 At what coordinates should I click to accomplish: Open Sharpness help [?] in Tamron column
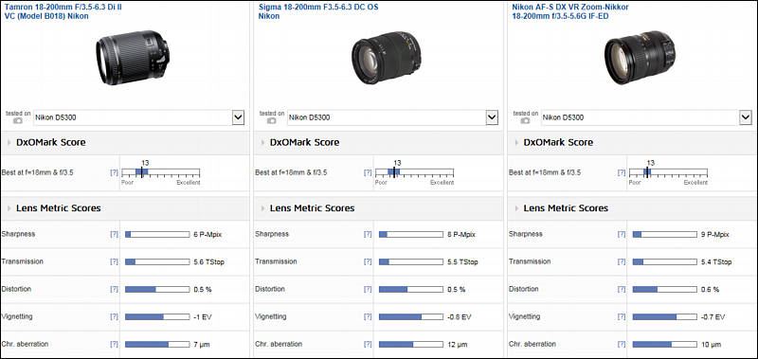coord(114,234)
